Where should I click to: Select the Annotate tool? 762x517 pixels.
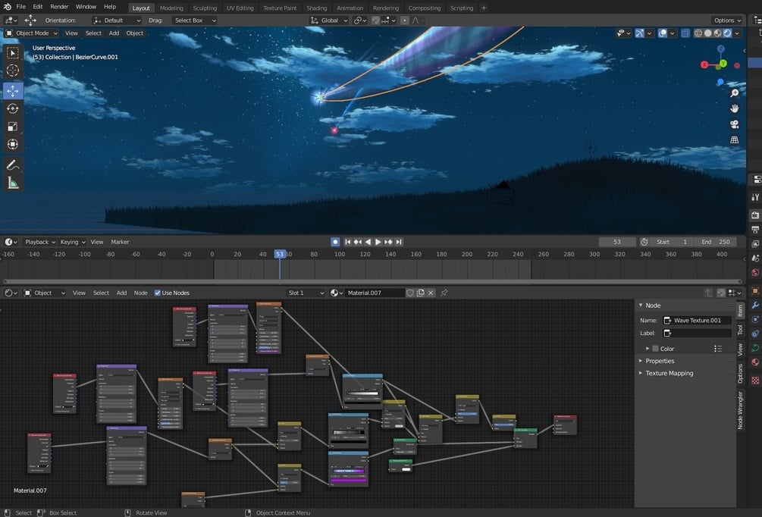13,164
